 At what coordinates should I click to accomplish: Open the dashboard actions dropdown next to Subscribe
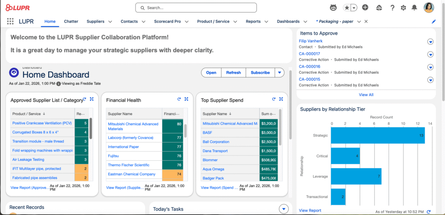point(279,73)
